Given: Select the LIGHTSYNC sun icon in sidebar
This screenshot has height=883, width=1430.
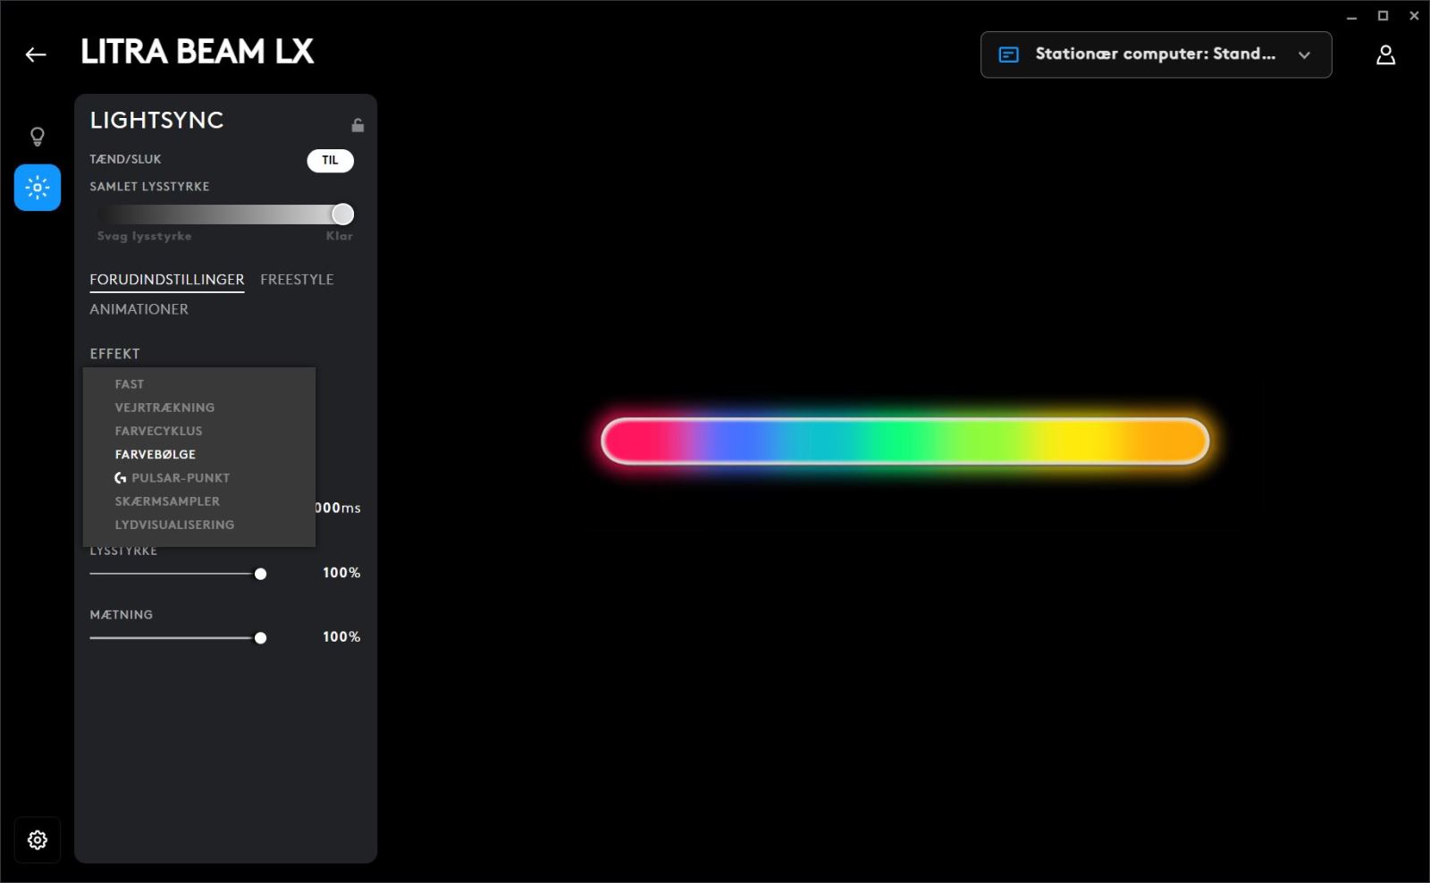Looking at the screenshot, I should pos(38,188).
